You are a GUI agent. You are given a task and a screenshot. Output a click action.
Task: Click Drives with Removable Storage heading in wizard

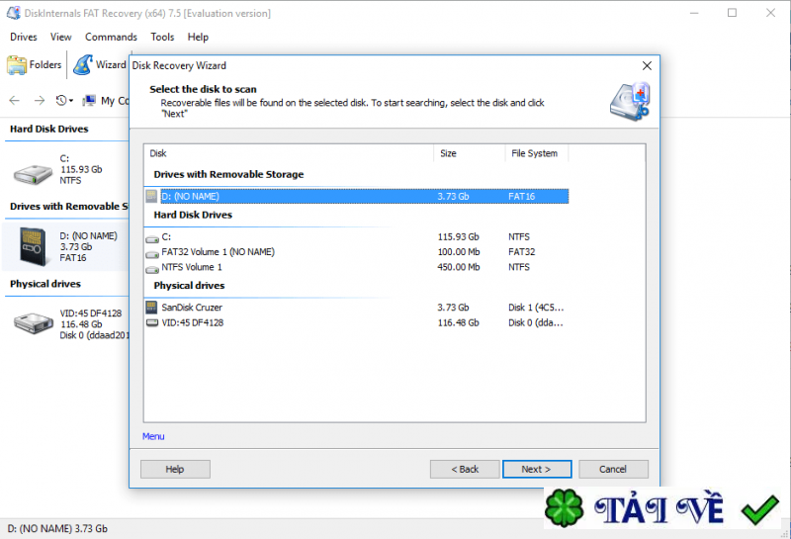pos(228,175)
